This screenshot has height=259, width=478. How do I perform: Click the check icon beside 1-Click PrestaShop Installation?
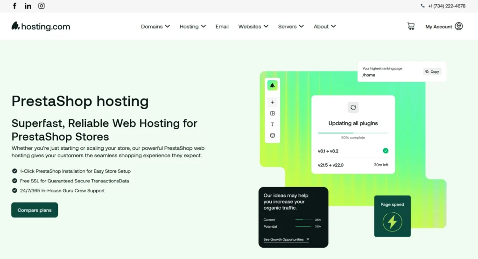tap(14, 171)
